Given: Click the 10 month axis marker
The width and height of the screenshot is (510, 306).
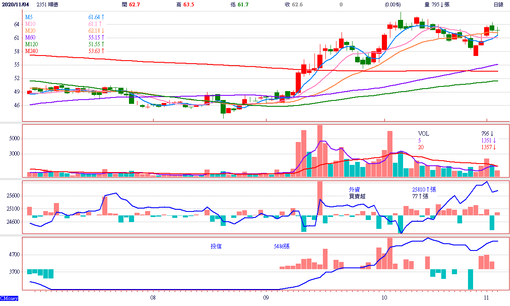Looking at the screenshot, I should pyautogui.click(x=384, y=298).
